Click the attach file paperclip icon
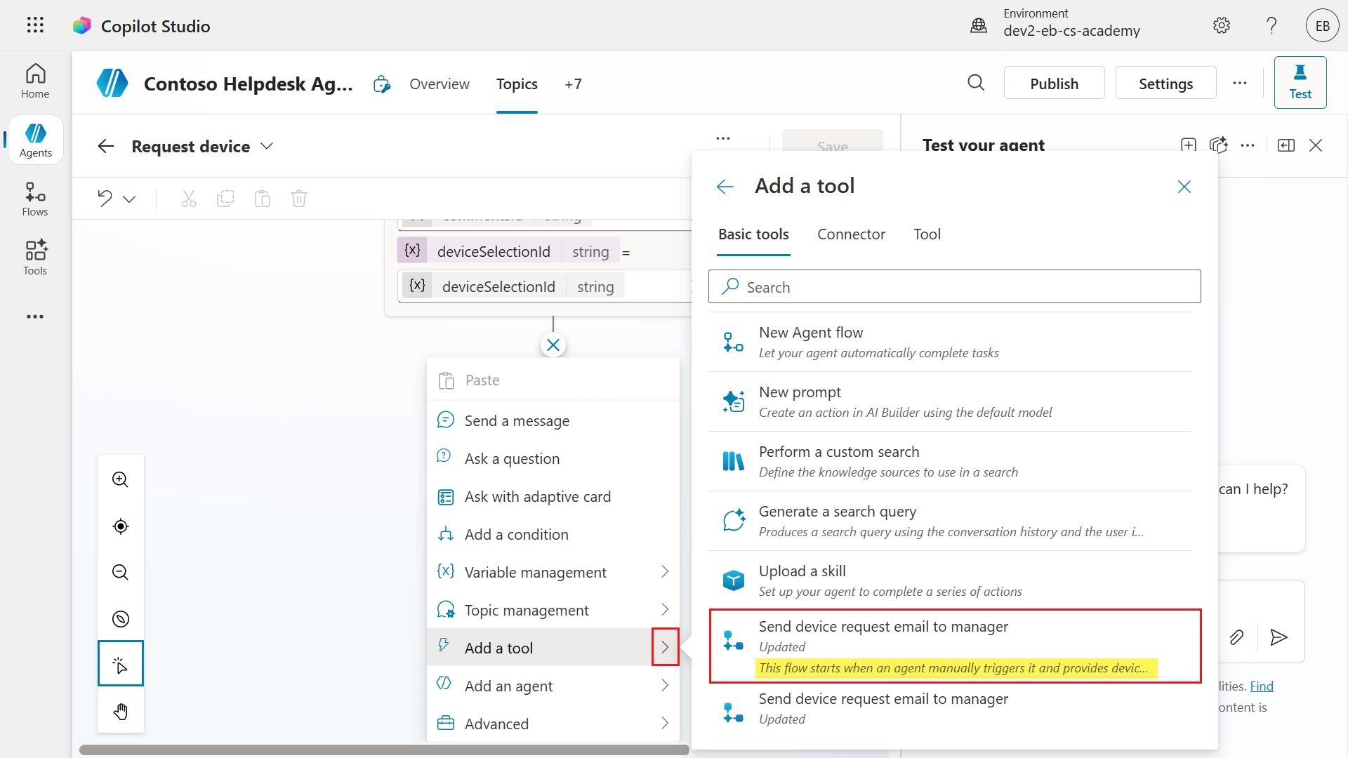Image resolution: width=1348 pixels, height=758 pixels. [x=1236, y=637]
